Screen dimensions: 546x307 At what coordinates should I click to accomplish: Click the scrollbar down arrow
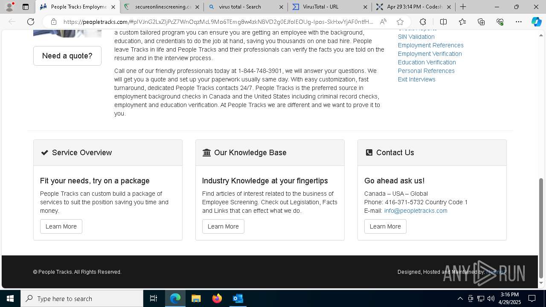pyautogui.click(x=541, y=283)
